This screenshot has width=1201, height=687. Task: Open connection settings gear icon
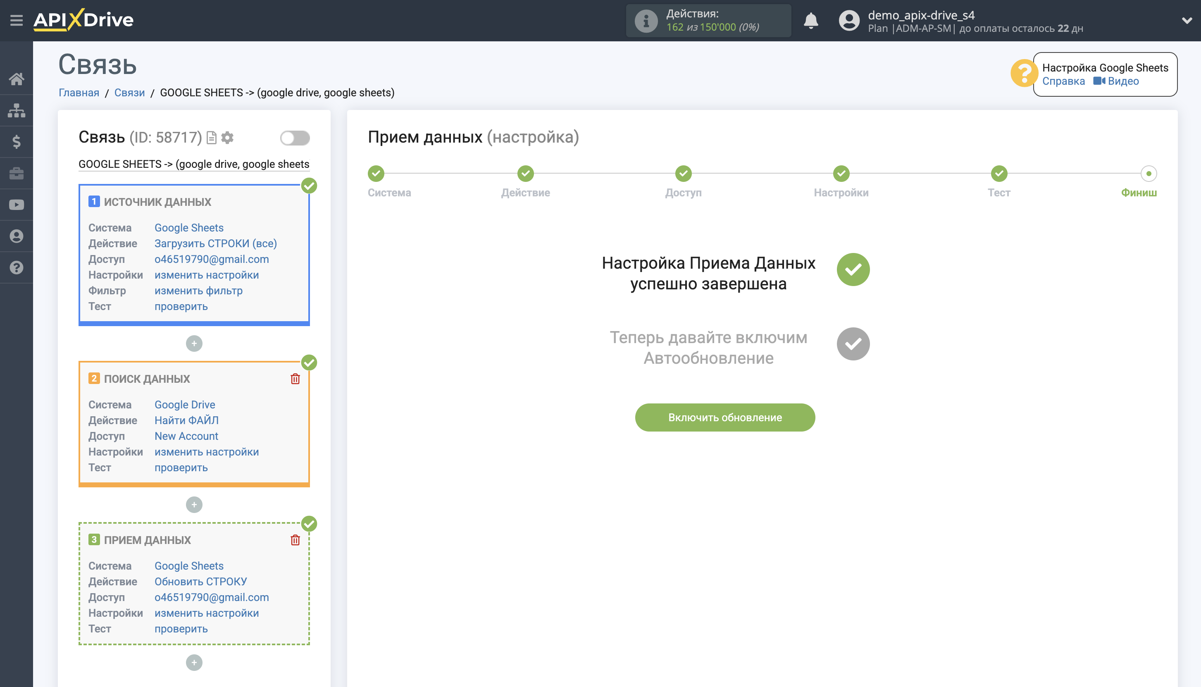[x=227, y=138]
